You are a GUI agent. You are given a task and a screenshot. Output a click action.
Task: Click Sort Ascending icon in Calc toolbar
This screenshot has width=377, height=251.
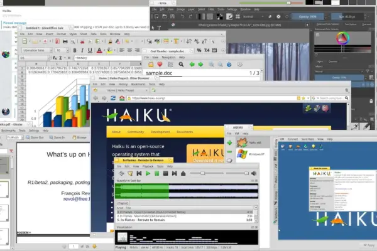click(x=197, y=41)
